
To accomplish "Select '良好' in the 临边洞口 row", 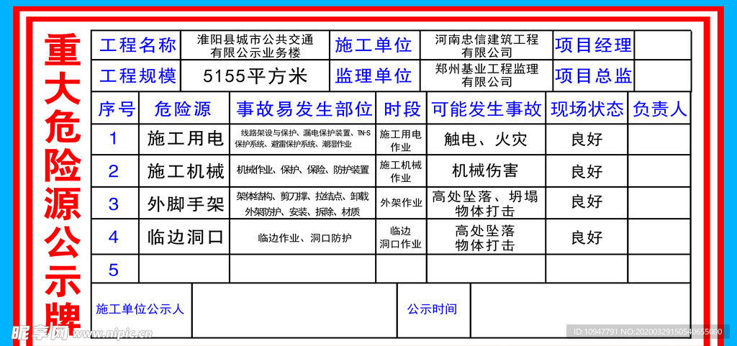I will 587,237.
